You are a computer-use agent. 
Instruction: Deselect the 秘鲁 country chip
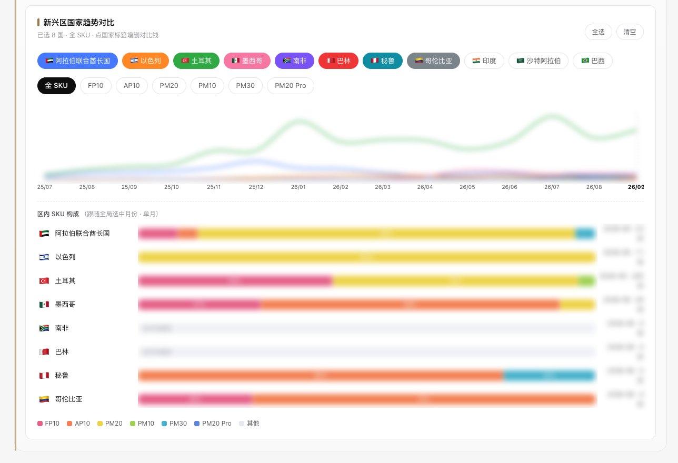(x=382, y=61)
